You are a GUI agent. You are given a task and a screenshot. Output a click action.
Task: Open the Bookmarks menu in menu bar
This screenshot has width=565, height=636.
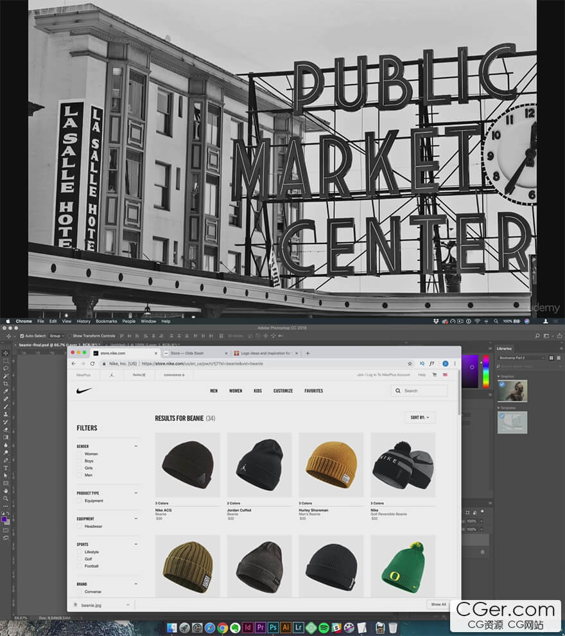[106, 321]
